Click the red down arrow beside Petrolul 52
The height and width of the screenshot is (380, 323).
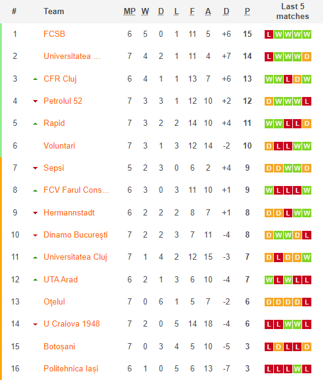36,101
